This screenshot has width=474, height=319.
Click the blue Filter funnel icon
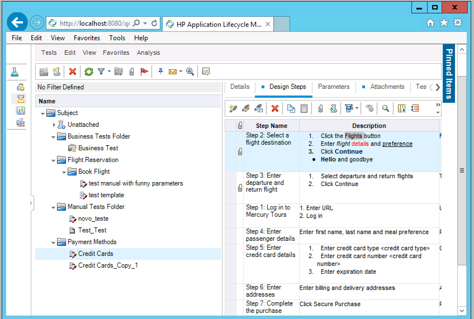tap(101, 72)
